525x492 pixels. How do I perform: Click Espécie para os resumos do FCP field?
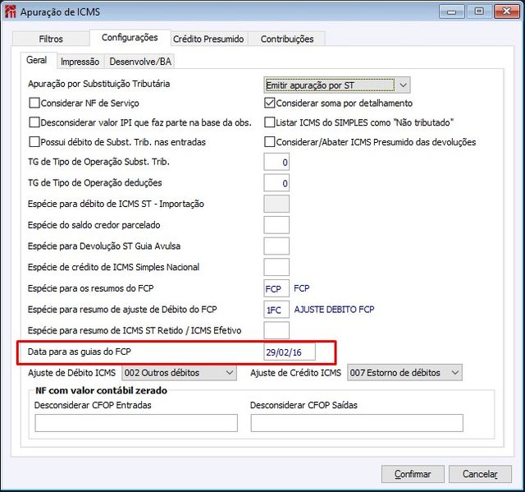276,288
